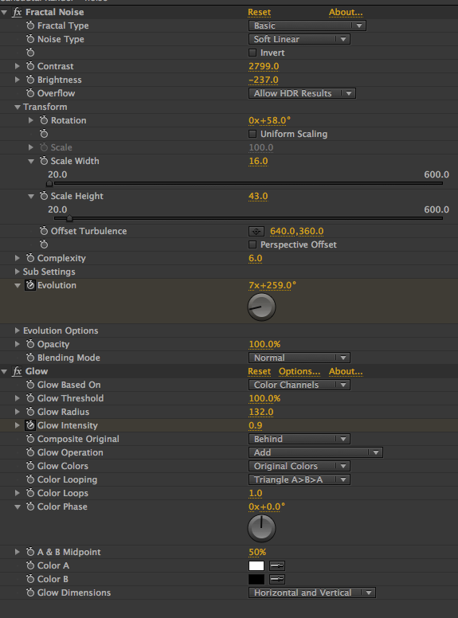
Task: Click the Color Looping stopwatch icon
Action: [x=30, y=479]
